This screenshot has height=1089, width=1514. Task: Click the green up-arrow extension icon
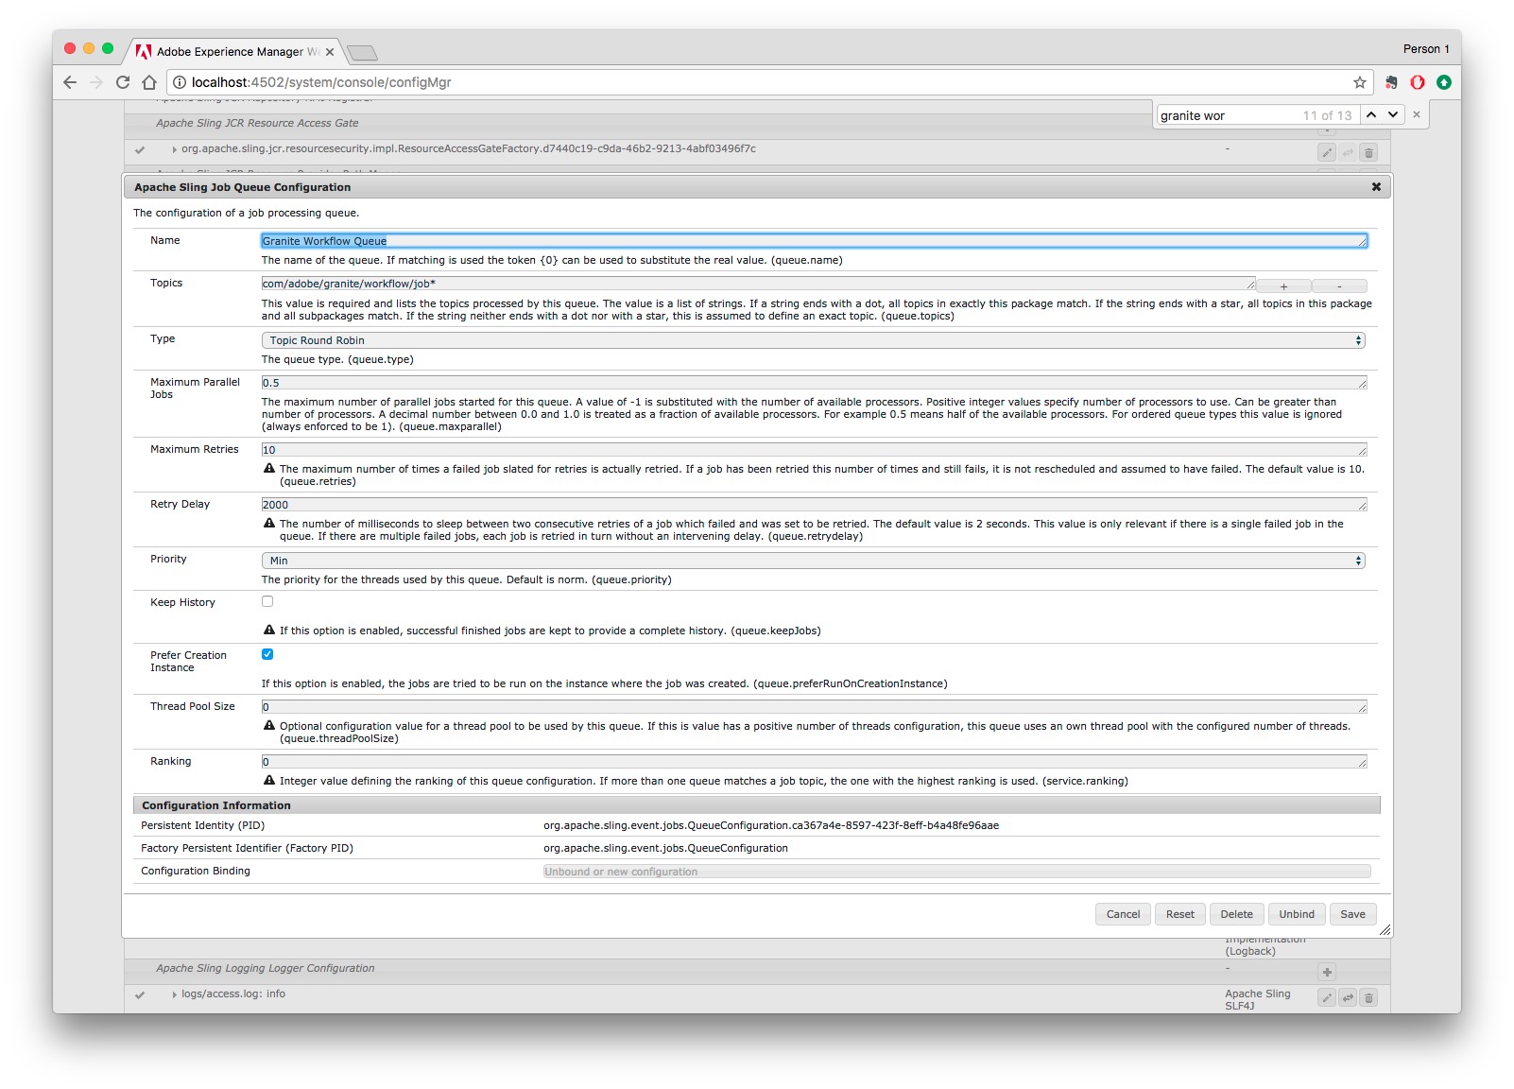pyautogui.click(x=1444, y=82)
